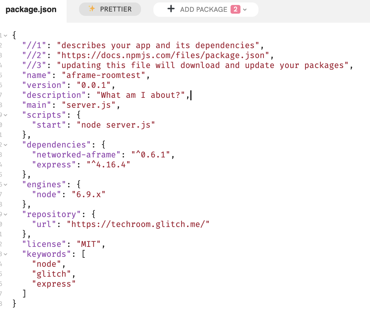370x313 pixels.
Task: Open the ADD PACKAGE dropdown chevron
Action: (245, 10)
